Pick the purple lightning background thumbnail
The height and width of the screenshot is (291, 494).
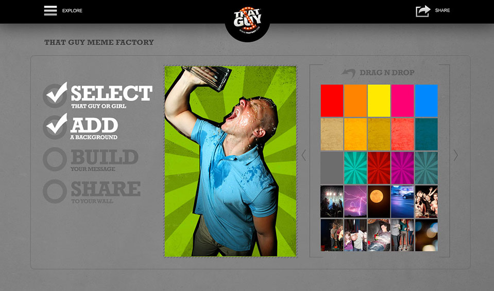[355, 202]
